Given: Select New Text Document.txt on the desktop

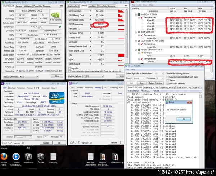Looking at the screenshot, I should 90,159.
